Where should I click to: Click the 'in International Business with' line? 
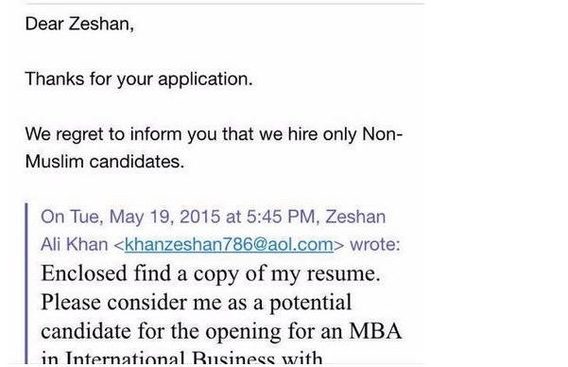tap(181, 358)
